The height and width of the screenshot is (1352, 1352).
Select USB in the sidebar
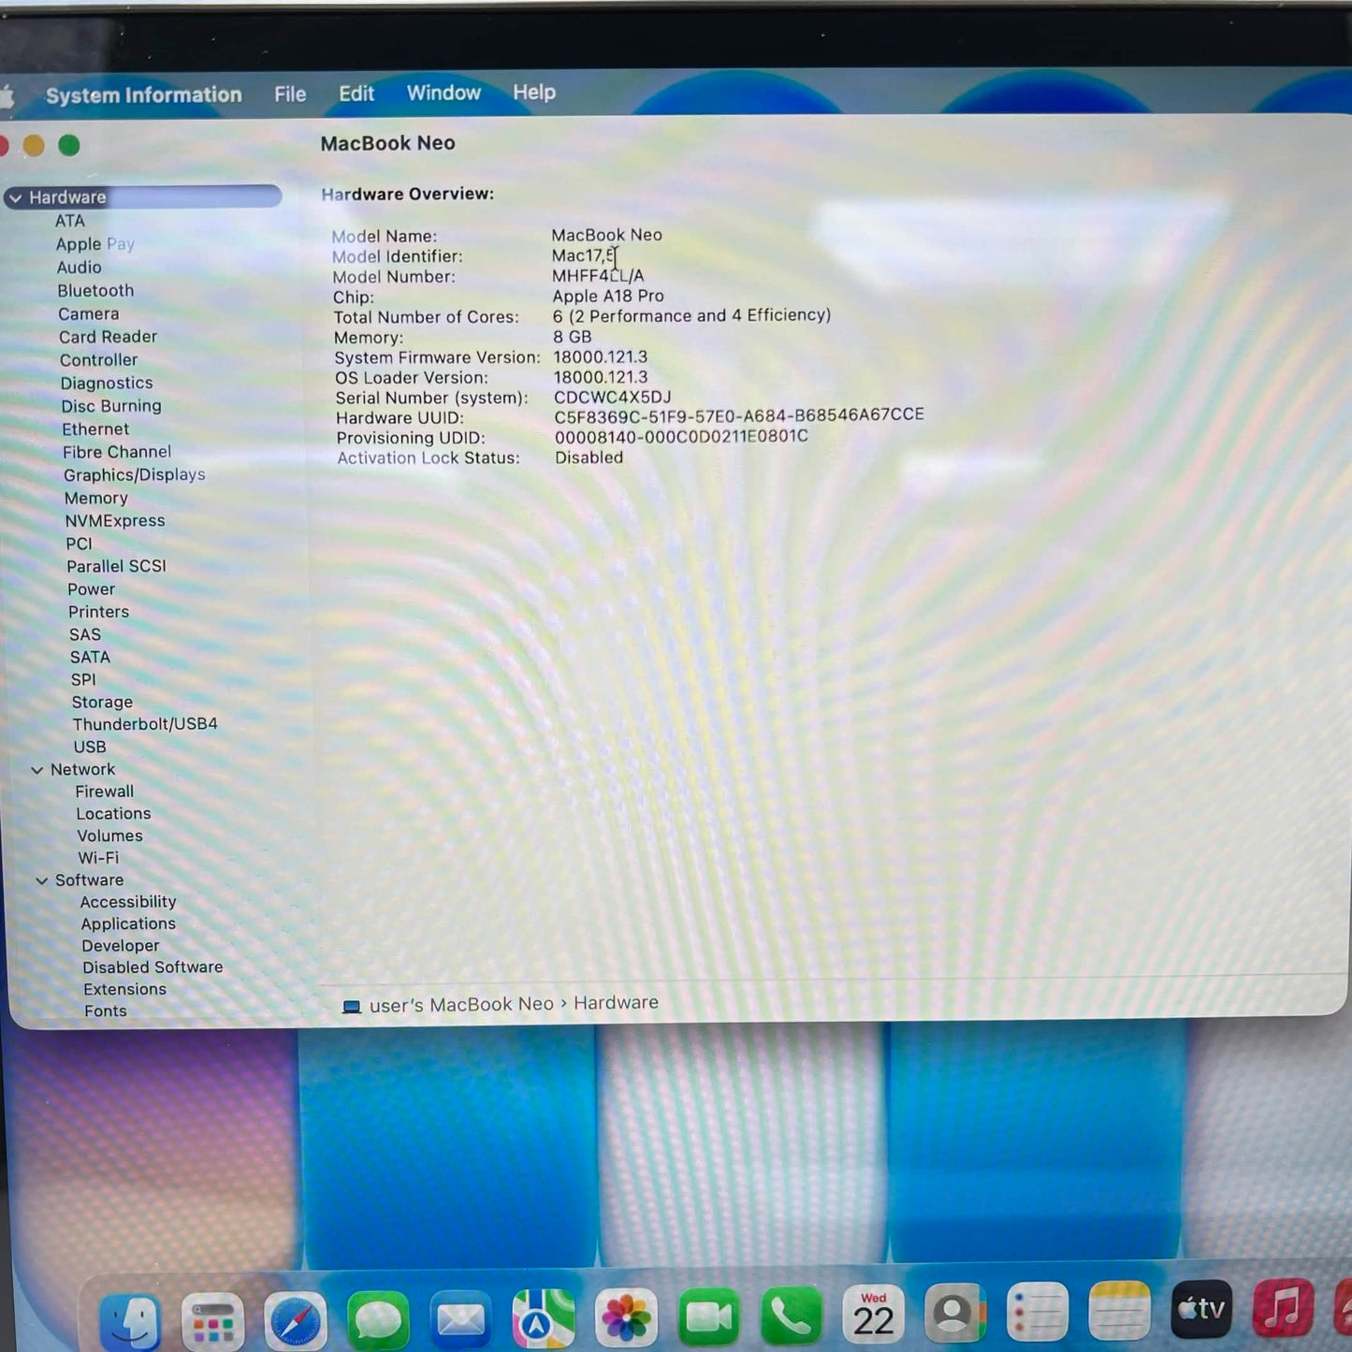tap(90, 748)
